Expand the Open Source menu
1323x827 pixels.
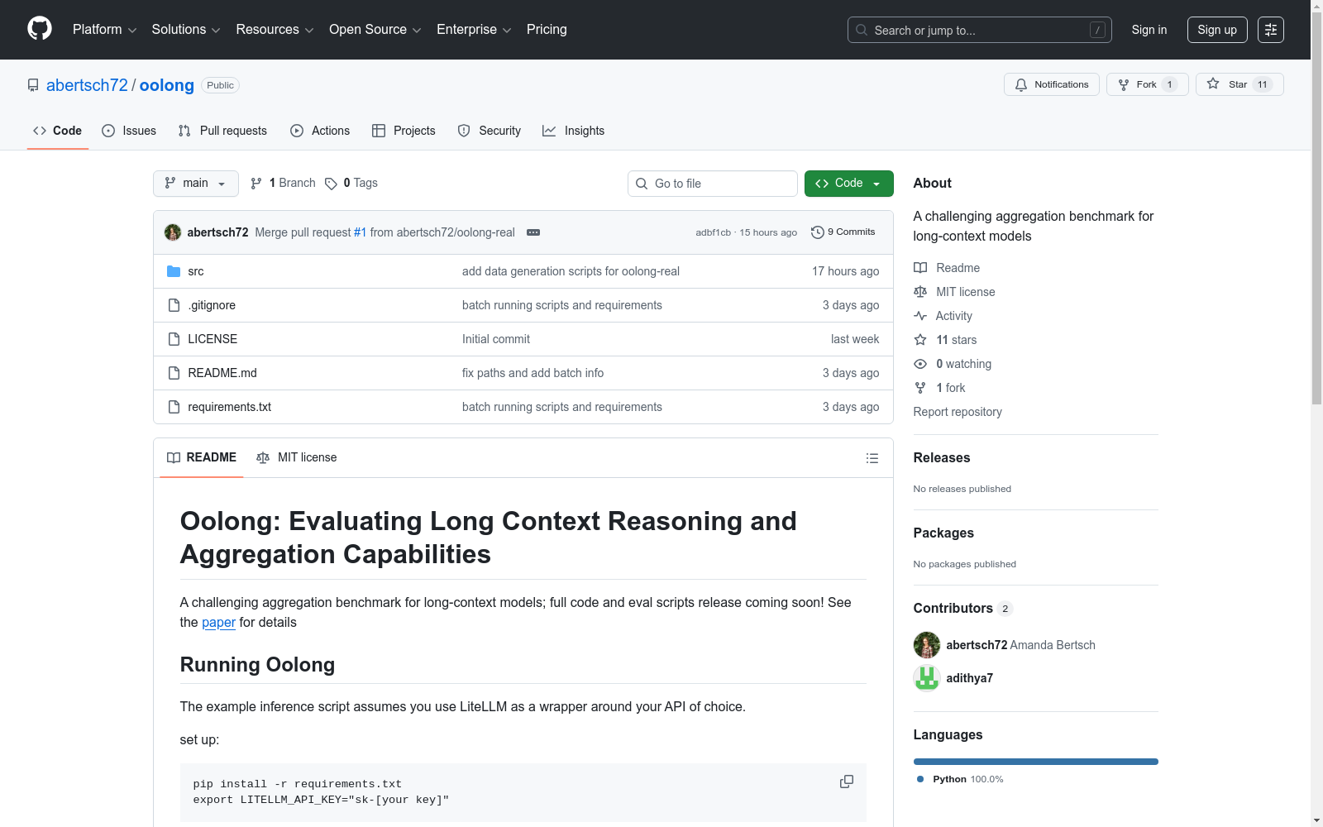[x=375, y=30]
